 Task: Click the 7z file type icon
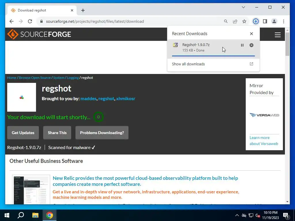click(175, 45)
